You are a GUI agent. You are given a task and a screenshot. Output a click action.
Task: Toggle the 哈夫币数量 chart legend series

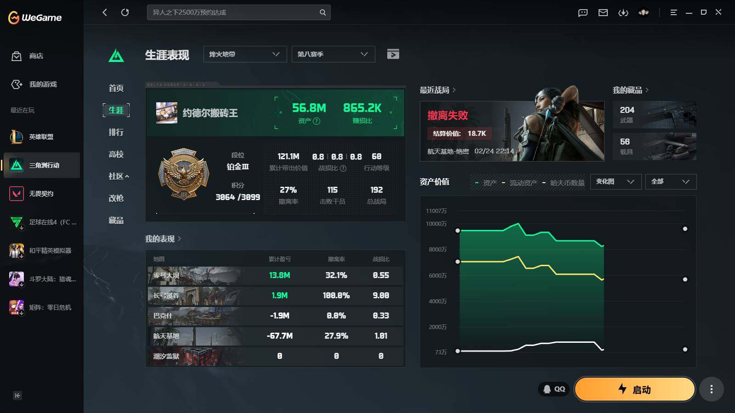(x=564, y=183)
